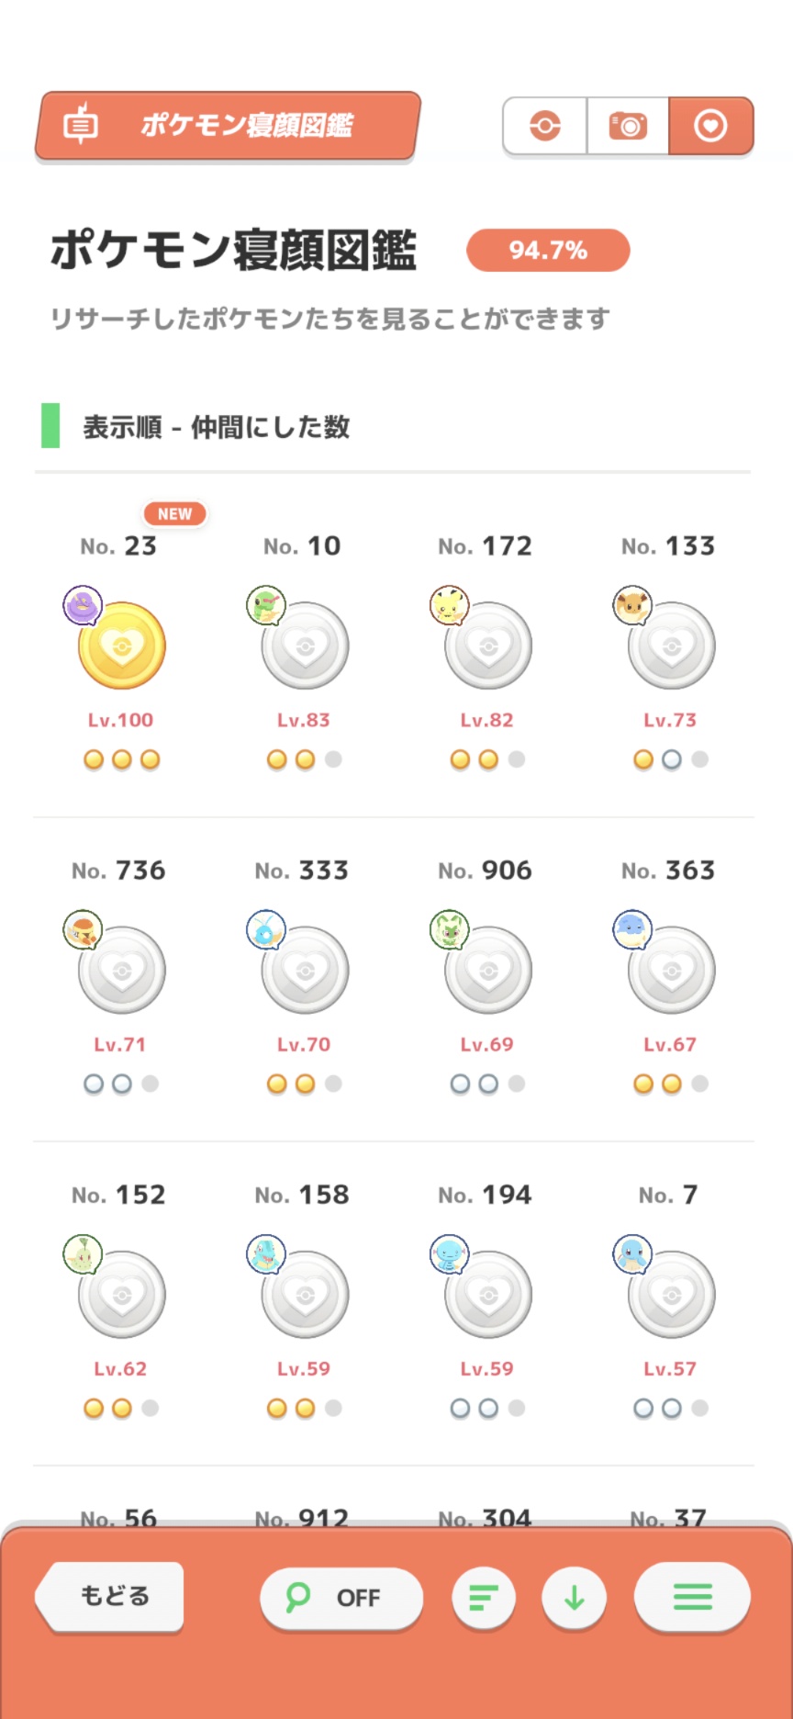Open Sprigatito's No. 906 entry
The image size is (793, 1719).
point(488,970)
